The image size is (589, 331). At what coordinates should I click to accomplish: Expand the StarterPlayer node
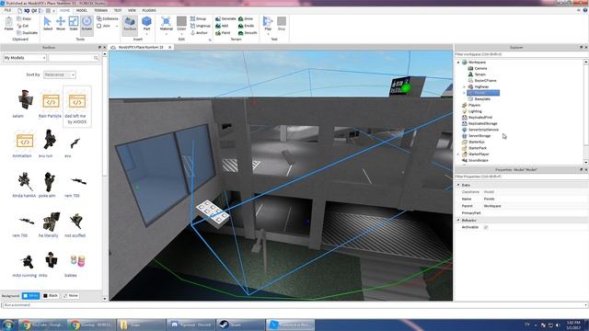point(458,154)
